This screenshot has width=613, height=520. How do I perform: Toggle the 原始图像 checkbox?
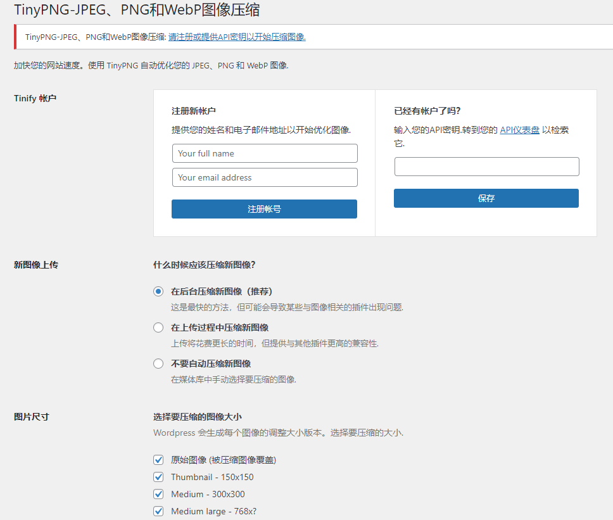coord(158,460)
